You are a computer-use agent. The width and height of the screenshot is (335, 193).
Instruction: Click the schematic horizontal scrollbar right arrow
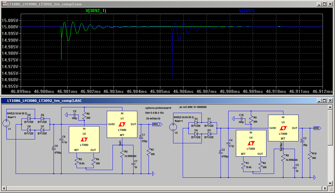coord(325,188)
